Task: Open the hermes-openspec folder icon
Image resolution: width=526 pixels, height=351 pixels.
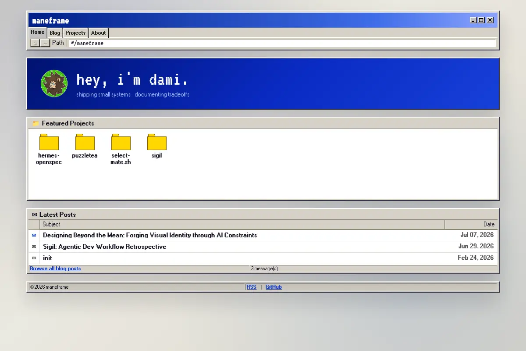Action: pyautogui.click(x=49, y=142)
